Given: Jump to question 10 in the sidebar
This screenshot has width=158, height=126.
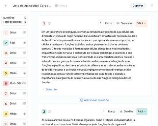Looking at the screenshot, I should click(14, 123).
